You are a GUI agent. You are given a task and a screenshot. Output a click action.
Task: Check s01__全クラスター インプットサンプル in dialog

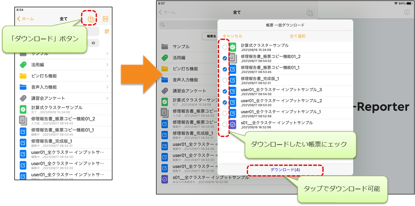[x=225, y=124]
